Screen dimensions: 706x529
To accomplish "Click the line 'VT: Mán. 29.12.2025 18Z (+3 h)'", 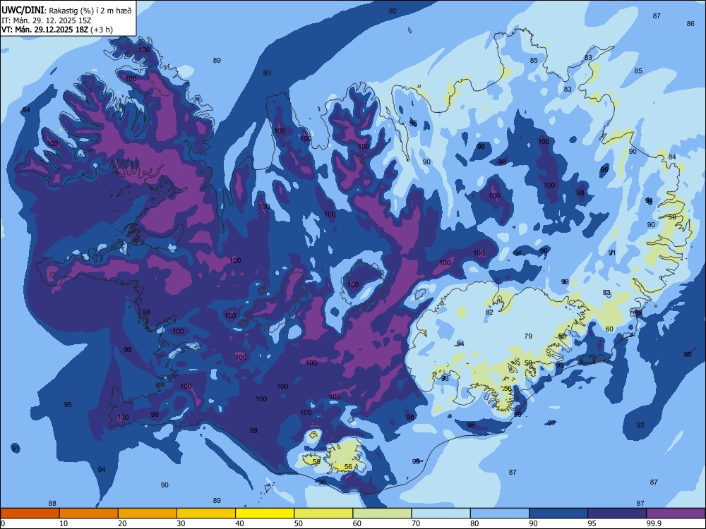I will click(x=57, y=30).
